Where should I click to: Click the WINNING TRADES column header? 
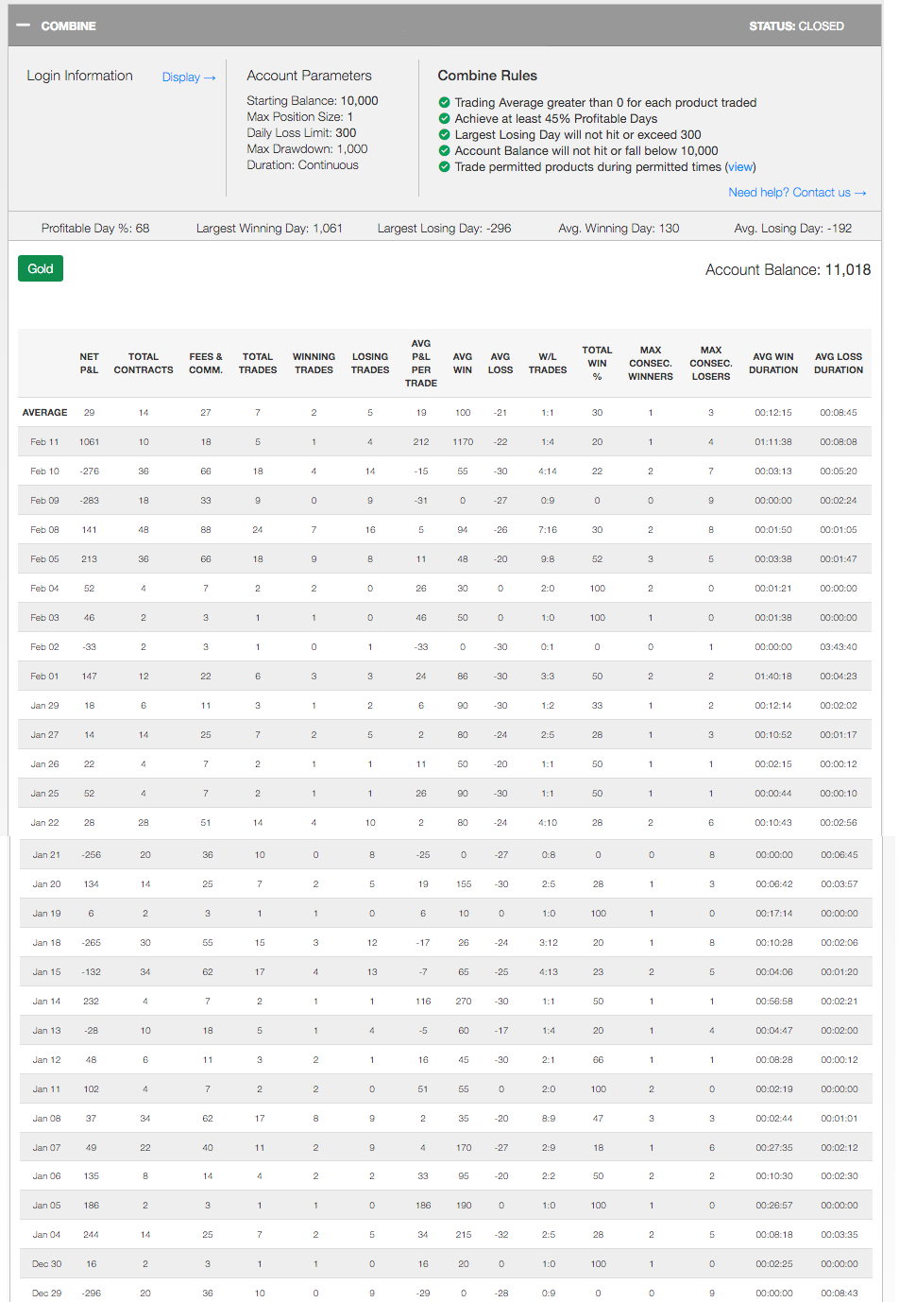[x=314, y=364]
